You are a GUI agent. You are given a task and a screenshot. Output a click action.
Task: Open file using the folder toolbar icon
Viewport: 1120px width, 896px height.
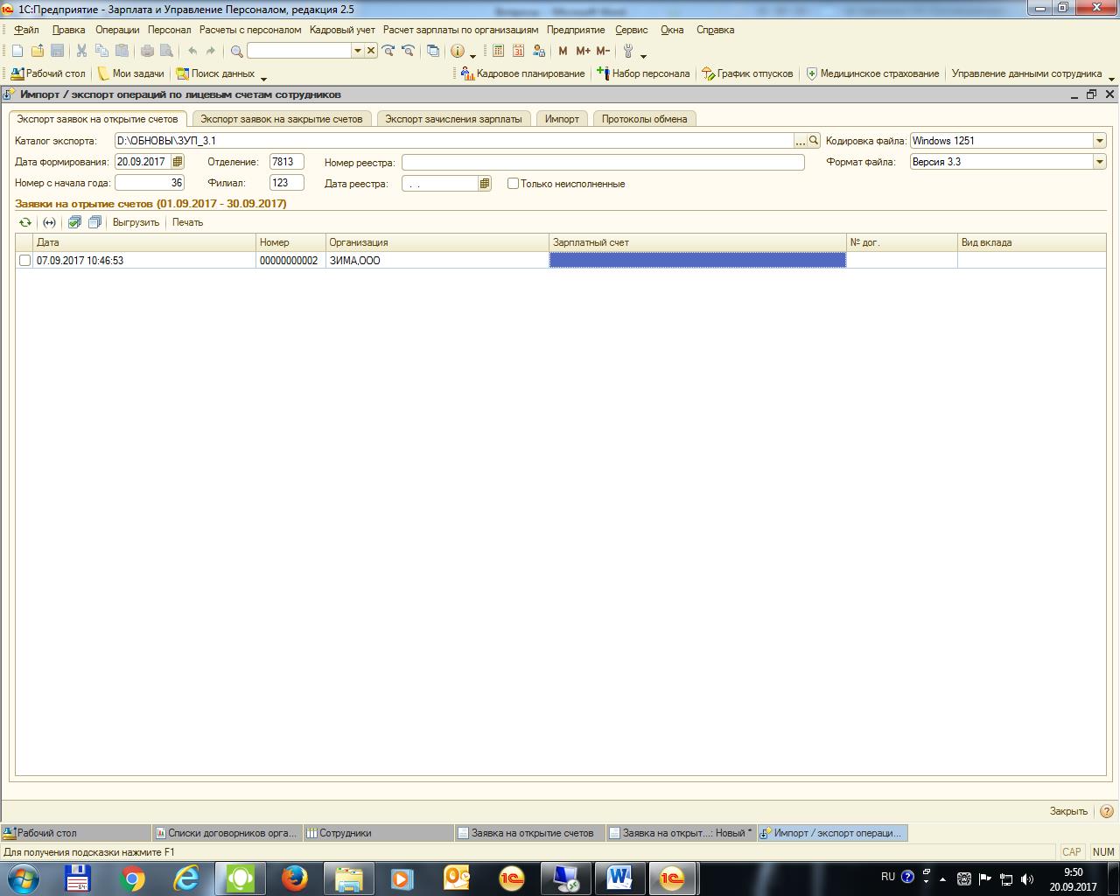38,51
